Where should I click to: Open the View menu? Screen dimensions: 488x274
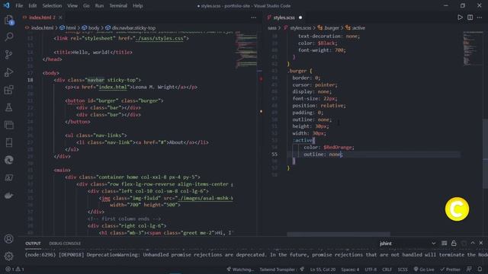point(72,5)
